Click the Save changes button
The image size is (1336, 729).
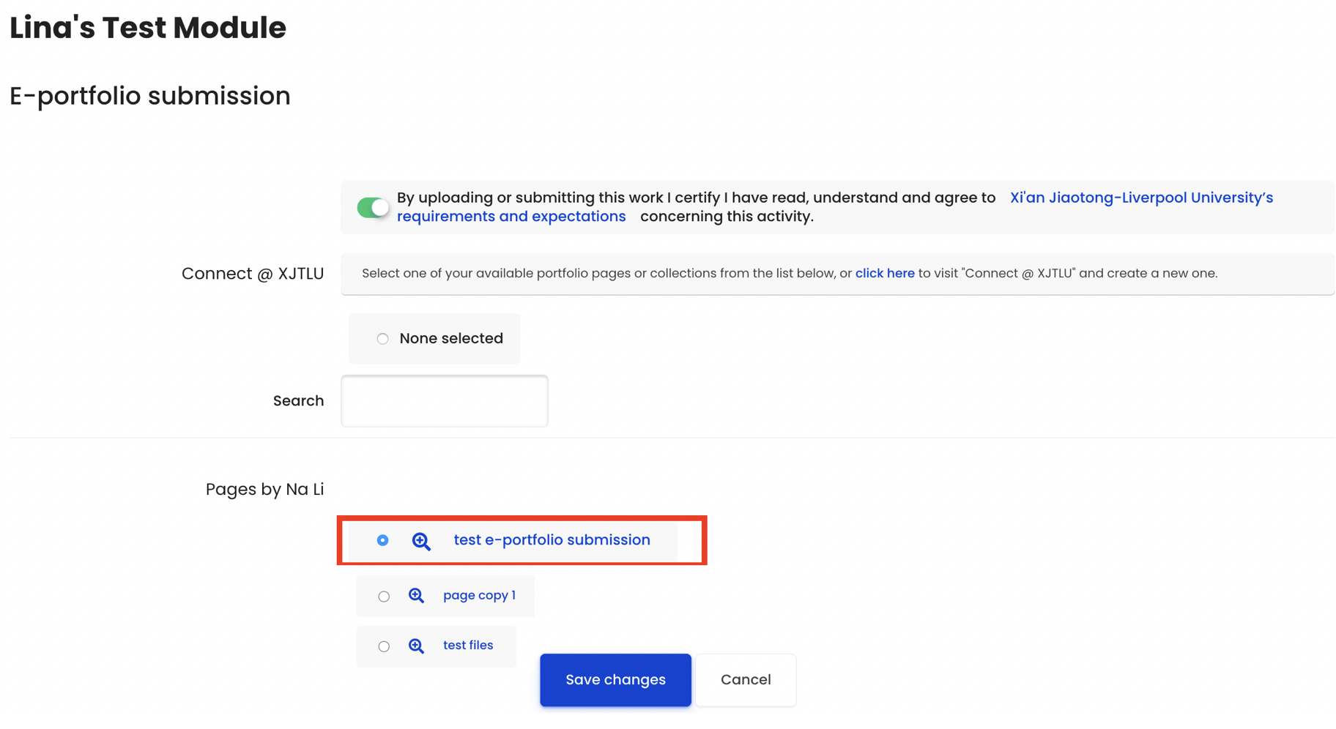pyautogui.click(x=615, y=680)
